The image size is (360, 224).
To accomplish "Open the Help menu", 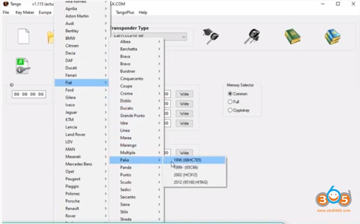I will pyautogui.click(x=143, y=12).
